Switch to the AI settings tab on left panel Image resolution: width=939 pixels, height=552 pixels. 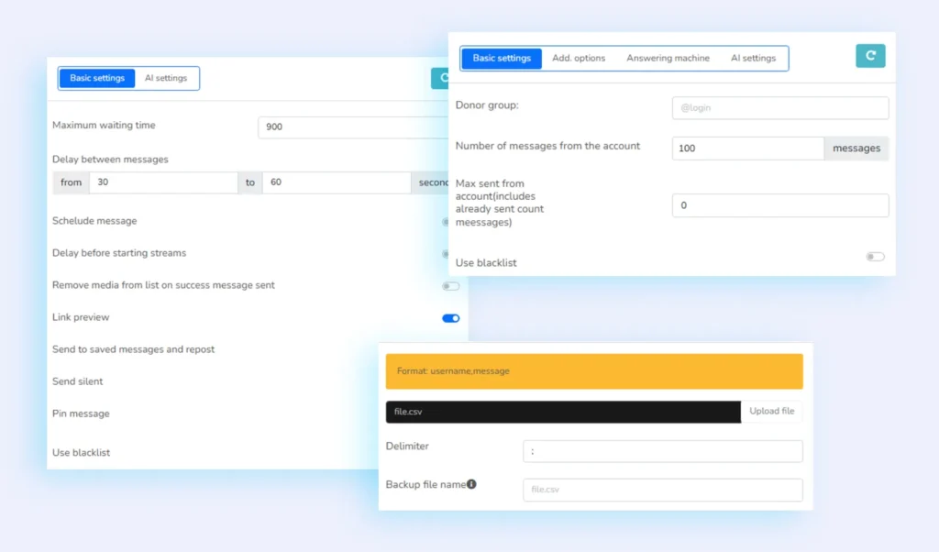[166, 78]
